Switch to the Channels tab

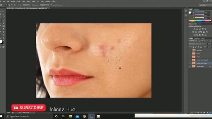tap(197, 38)
